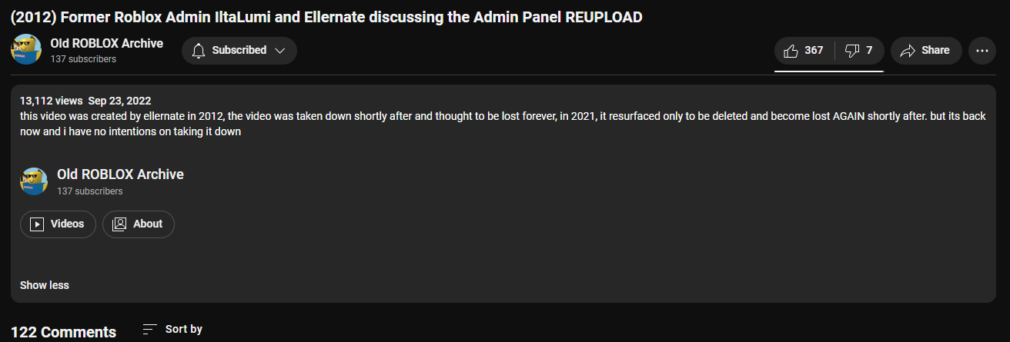Expand the Subscribed dropdown chevron
Viewport: 1010px width, 342px height.
coord(279,51)
